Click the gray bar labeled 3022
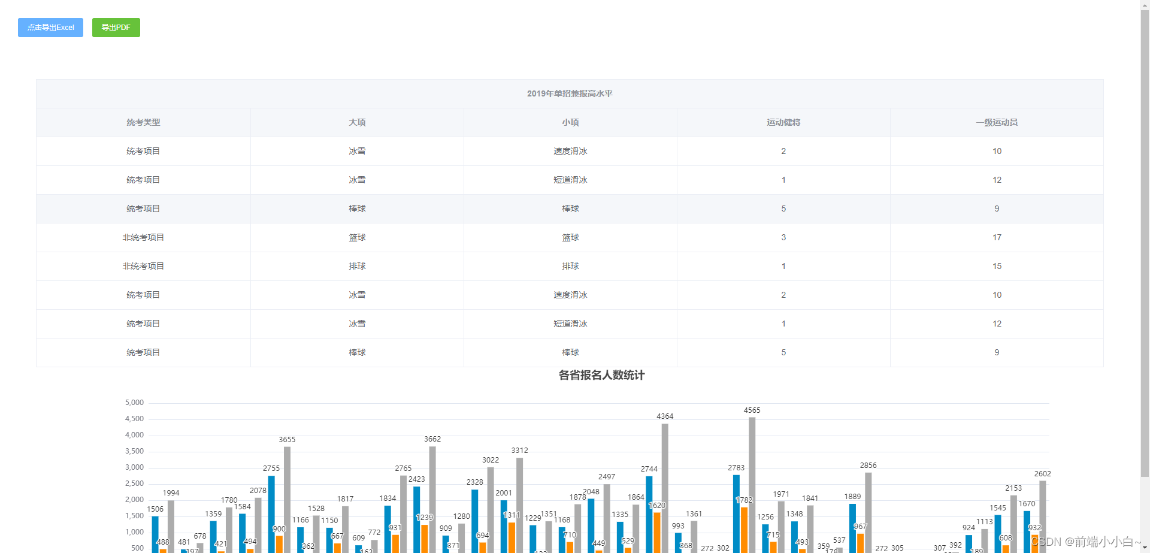This screenshot has height=553, width=1150. (x=491, y=510)
